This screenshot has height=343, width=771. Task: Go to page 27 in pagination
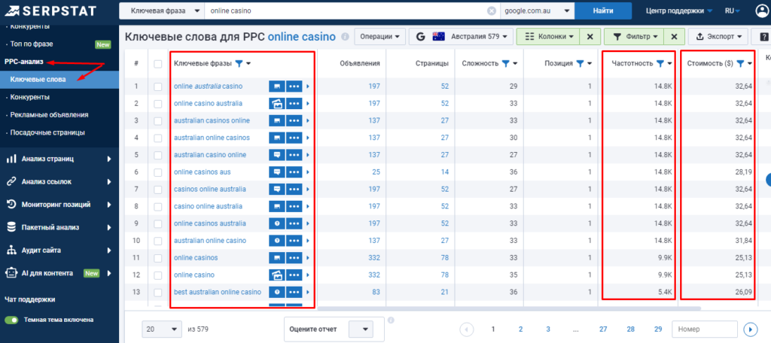pos(603,329)
